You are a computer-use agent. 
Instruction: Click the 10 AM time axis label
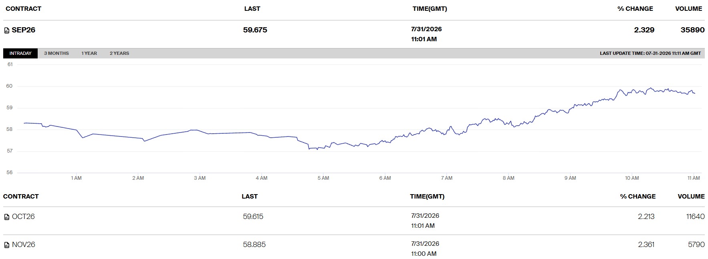[632, 178]
